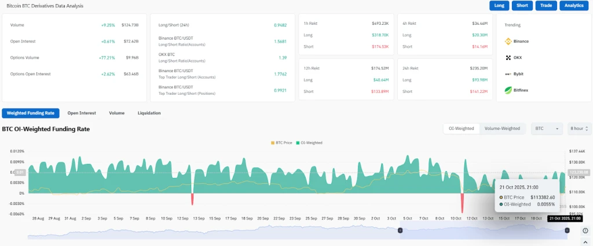This screenshot has width=593, height=246.
Task: Click the Bybit logo icon in Trending
Action: tap(508, 74)
